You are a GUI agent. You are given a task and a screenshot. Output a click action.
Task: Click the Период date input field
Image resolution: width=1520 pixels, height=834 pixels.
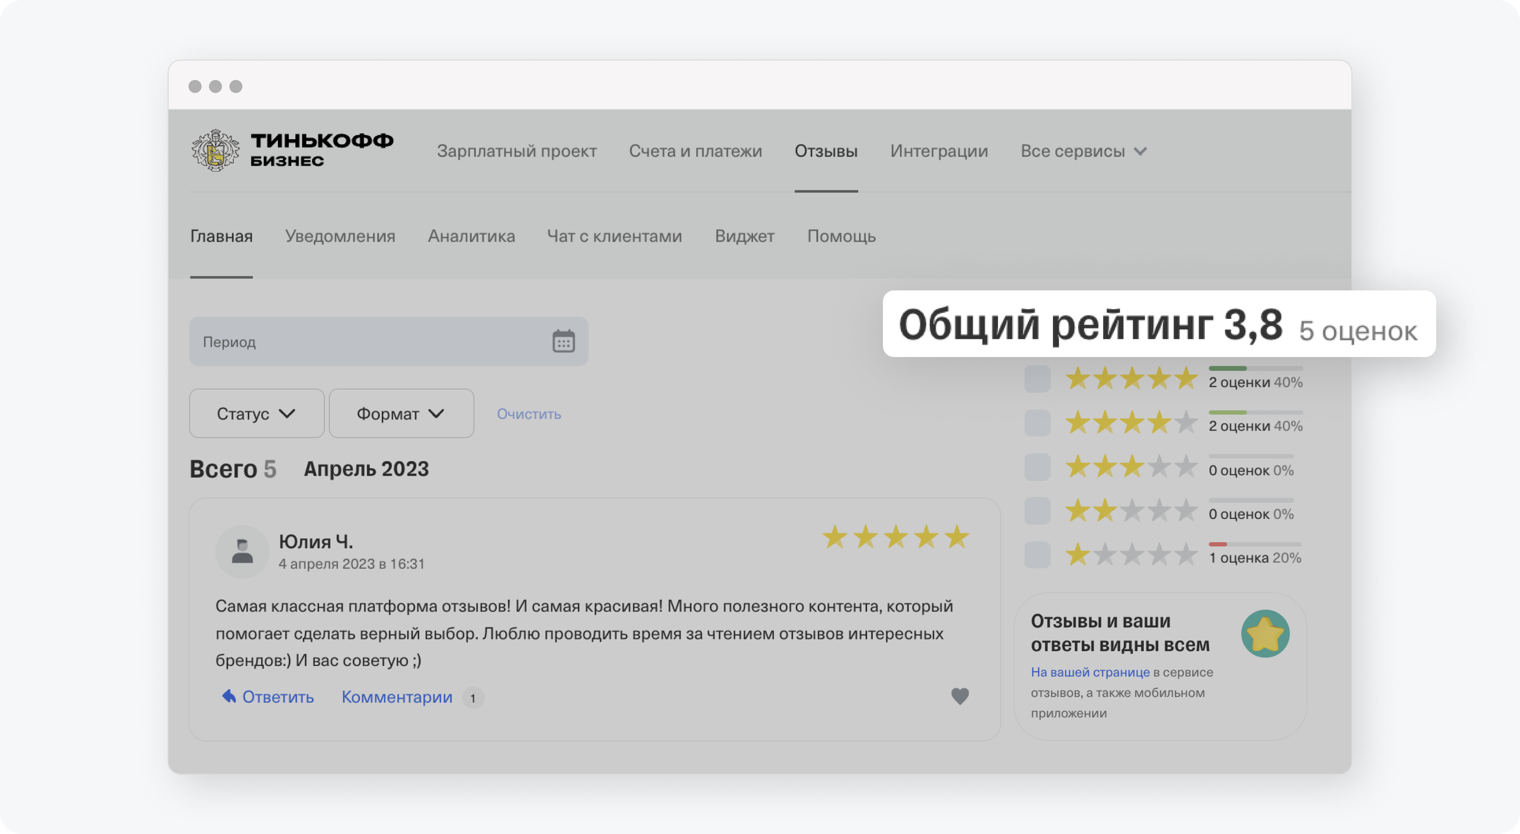tap(388, 342)
